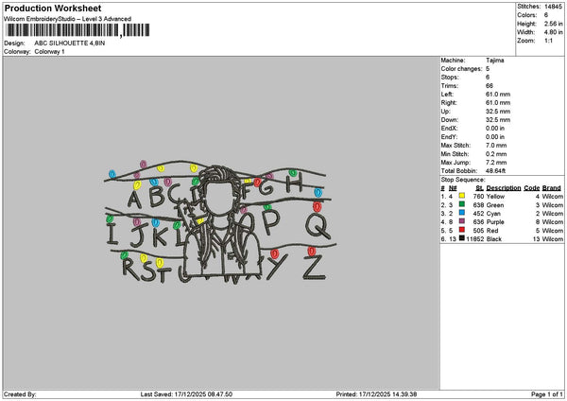Viewport: 567px width, 401px height.
Task: Click the 'Description' column header
Action: (x=504, y=188)
